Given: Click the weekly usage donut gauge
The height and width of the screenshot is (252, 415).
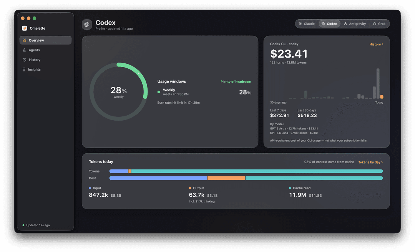Looking at the screenshot, I should (119, 91).
